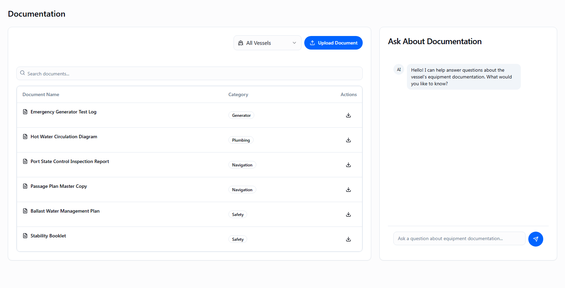Click the file icon beside Stability Booklet
This screenshot has width=565, height=288.
pyautogui.click(x=25, y=236)
